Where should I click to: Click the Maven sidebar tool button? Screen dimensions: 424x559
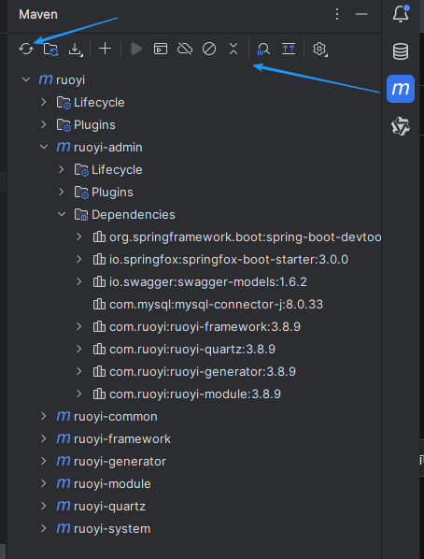(401, 89)
